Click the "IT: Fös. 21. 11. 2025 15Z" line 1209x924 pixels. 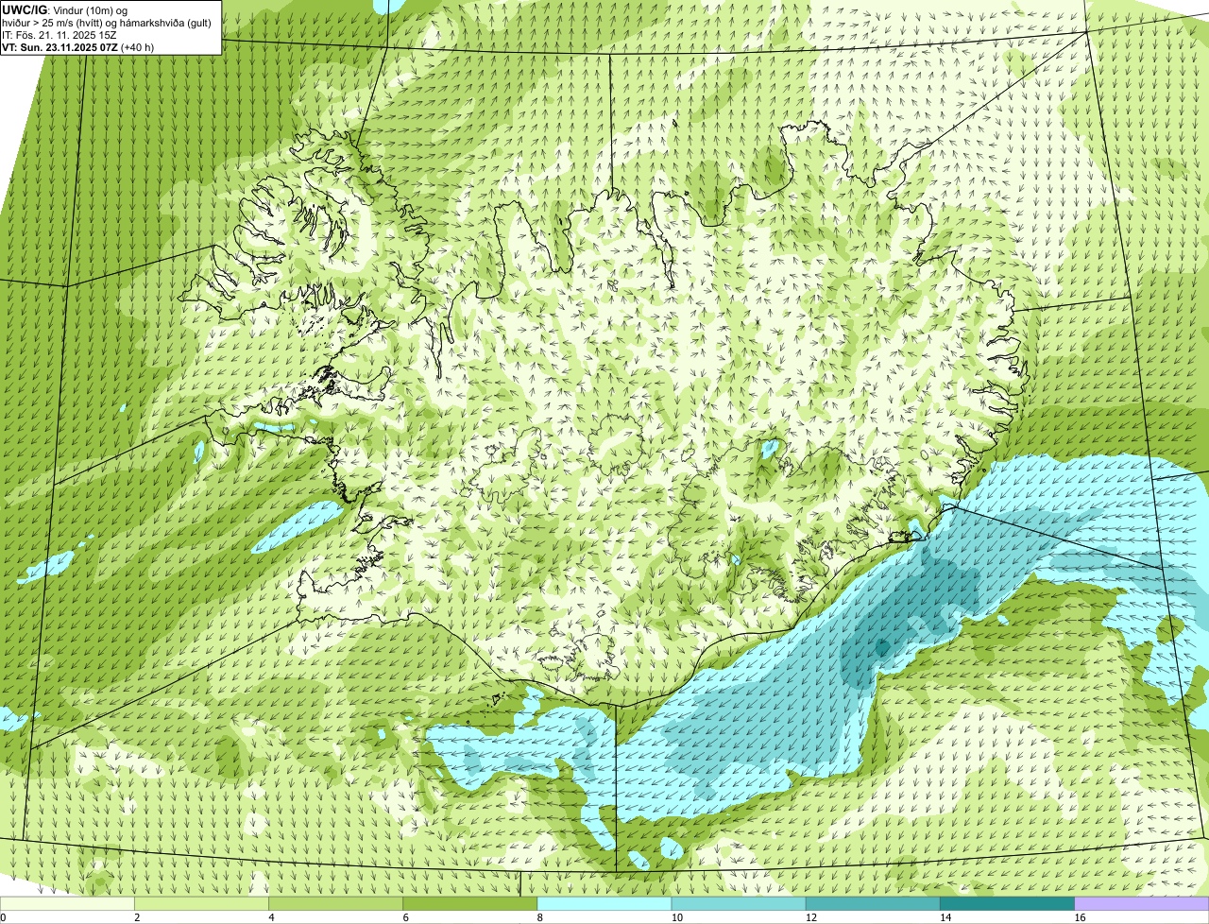60,35
